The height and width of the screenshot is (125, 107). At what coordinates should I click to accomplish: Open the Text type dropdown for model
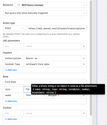click(x=35, y=95)
